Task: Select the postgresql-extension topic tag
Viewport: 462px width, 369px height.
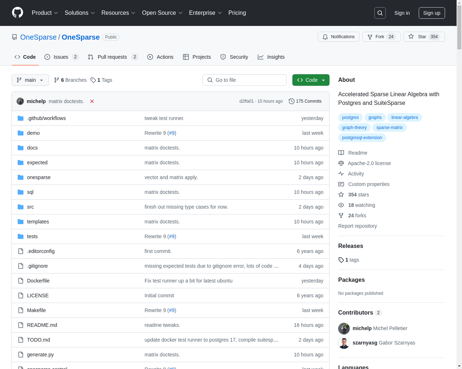Action: click(x=362, y=138)
